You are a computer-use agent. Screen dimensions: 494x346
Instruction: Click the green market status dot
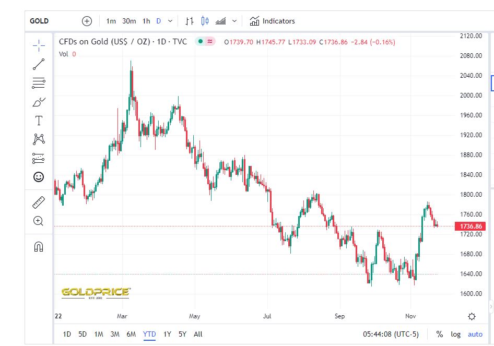201,41
